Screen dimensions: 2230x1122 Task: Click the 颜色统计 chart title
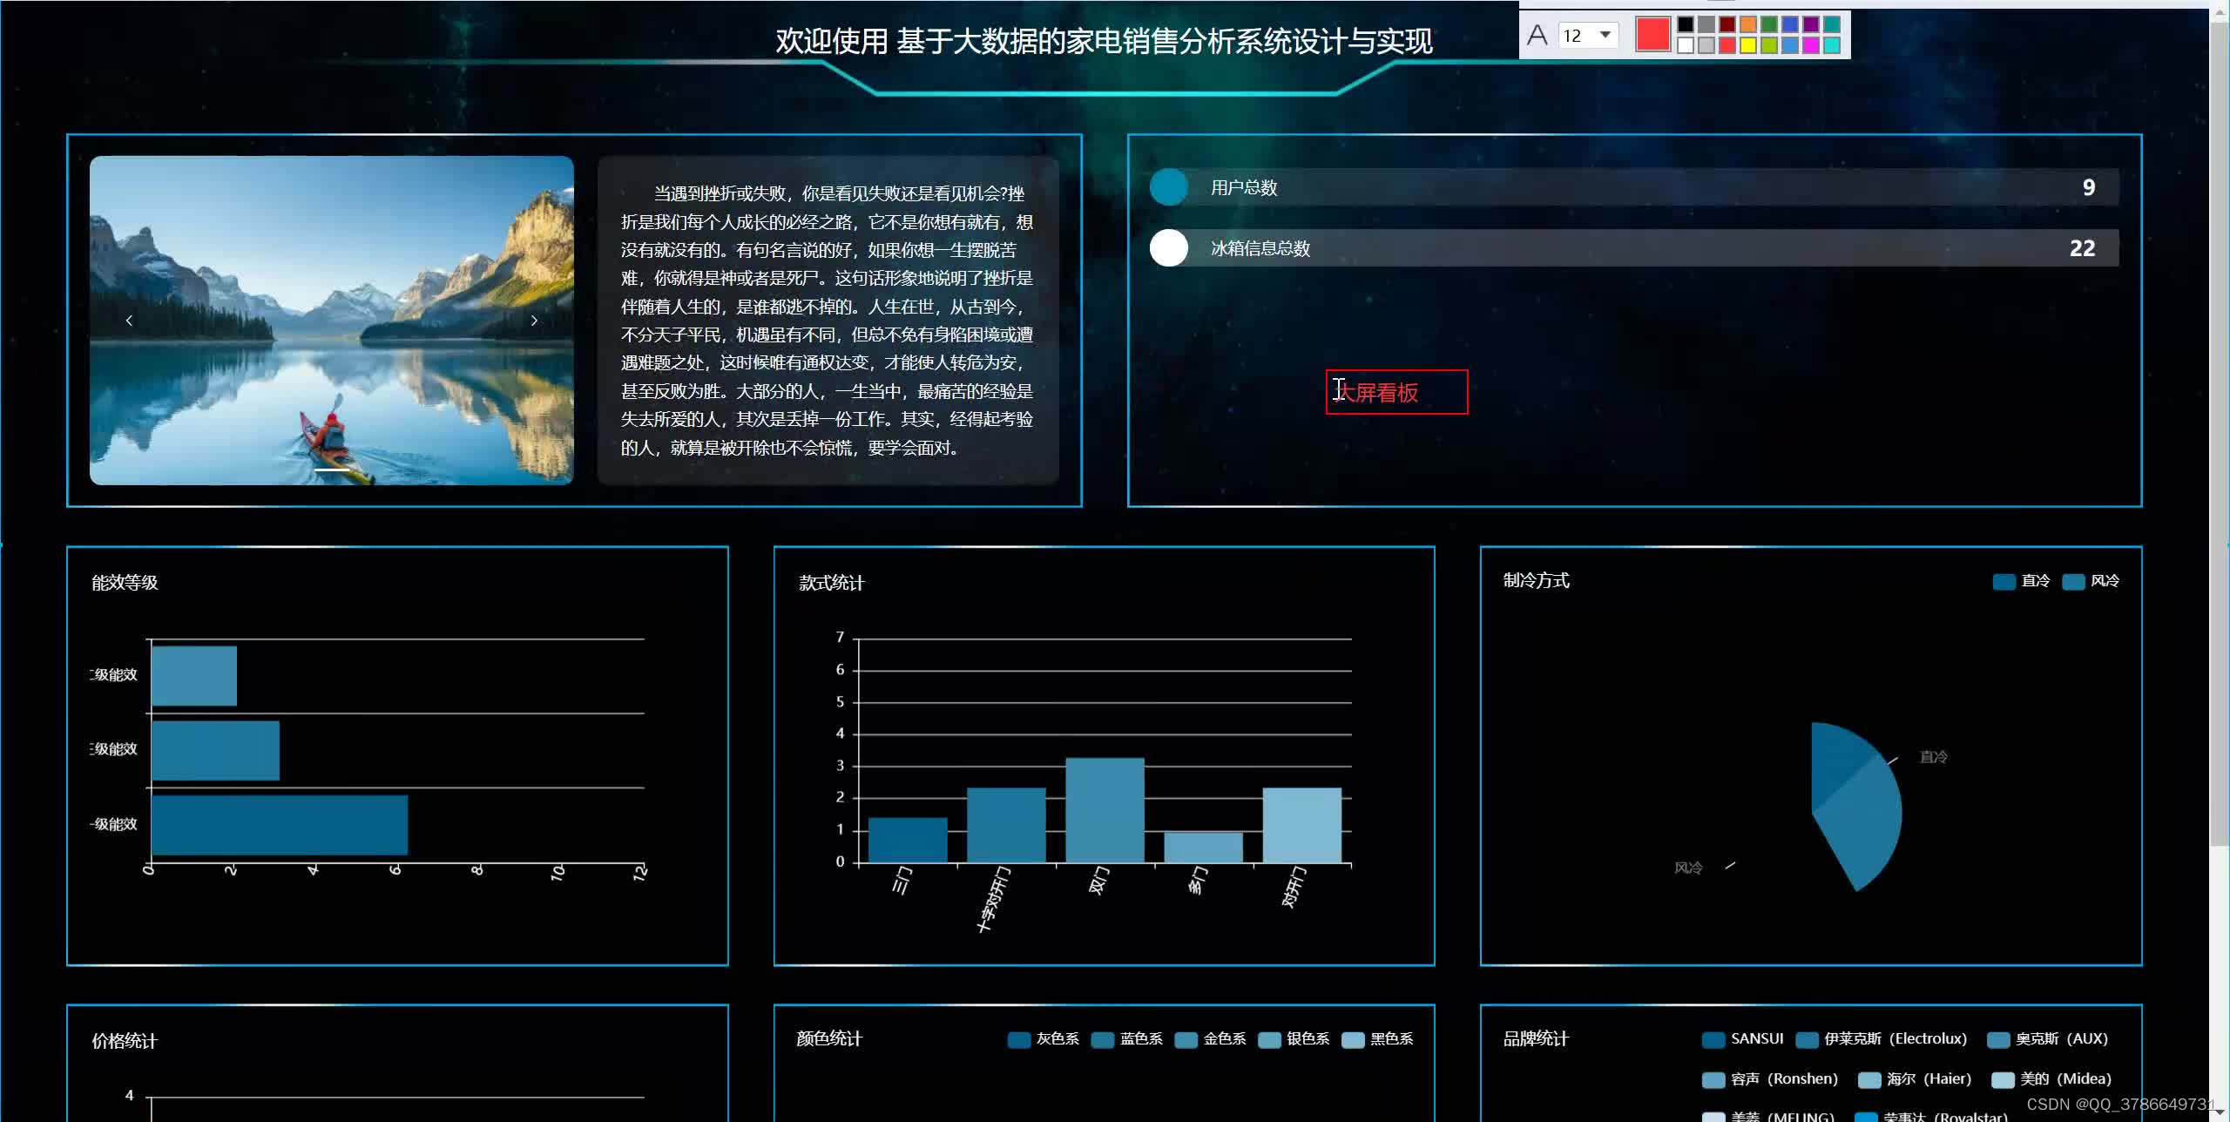click(828, 1038)
